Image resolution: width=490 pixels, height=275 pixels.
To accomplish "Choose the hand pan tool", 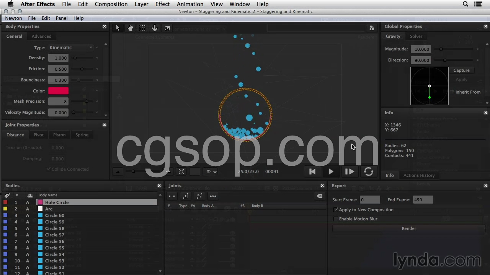I will (x=130, y=28).
